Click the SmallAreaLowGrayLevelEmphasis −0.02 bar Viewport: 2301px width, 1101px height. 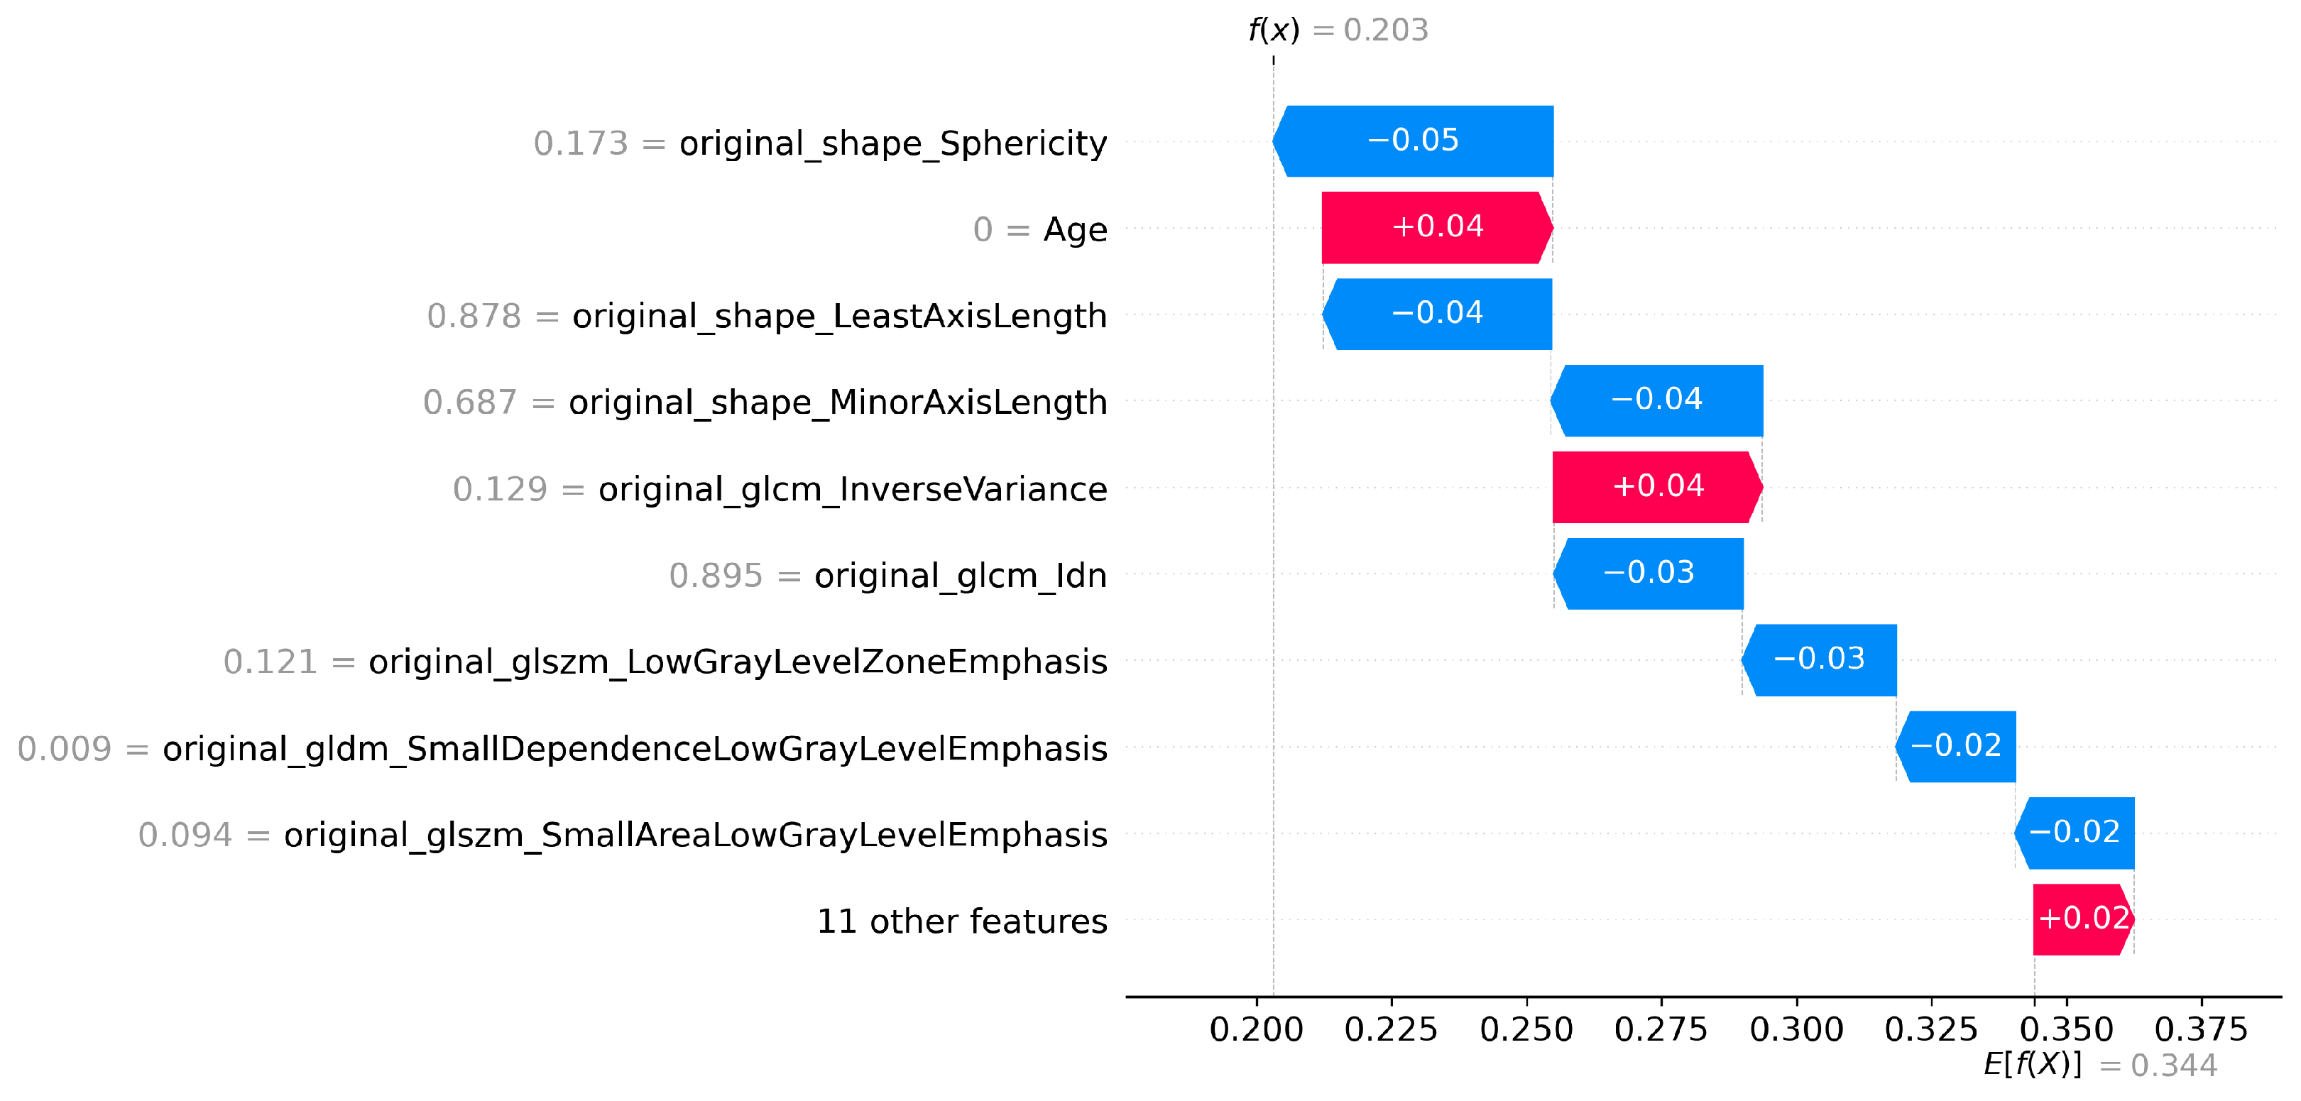tap(2074, 833)
